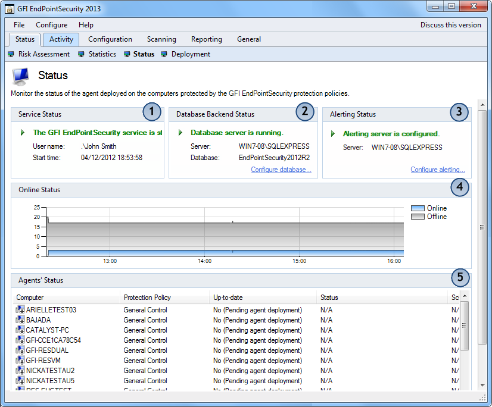Click the green arrow beside Database server is running
Image resolution: width=492 pixels, height=407 pixels.
coord(180,133)
